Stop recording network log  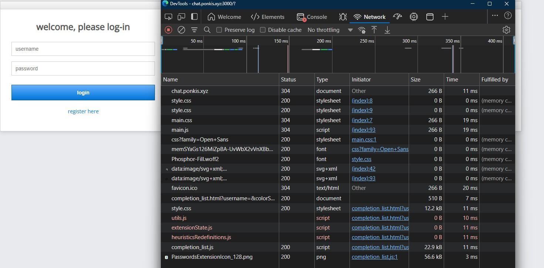168,30
